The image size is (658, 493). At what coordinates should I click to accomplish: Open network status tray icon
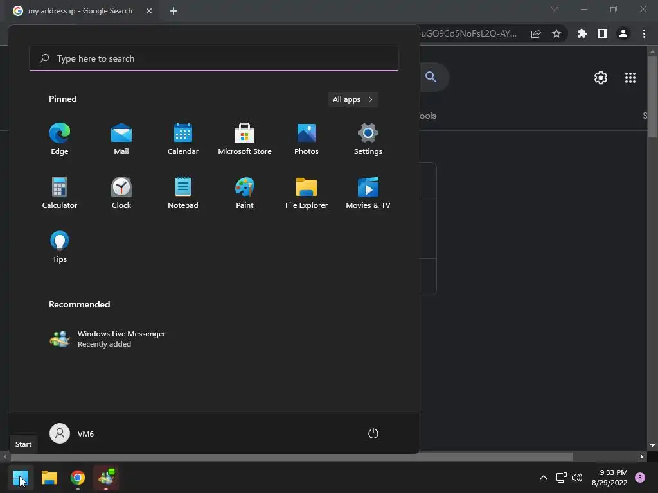(561, 478)
